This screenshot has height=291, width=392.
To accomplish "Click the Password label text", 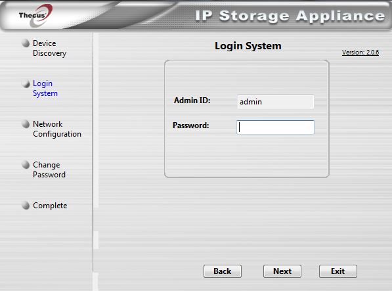I will (x=191, y=125).
